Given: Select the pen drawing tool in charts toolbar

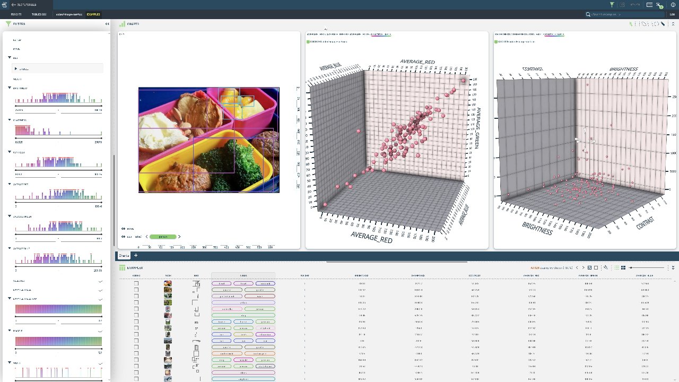Looking at the screenshot, I should coord(663,24).
